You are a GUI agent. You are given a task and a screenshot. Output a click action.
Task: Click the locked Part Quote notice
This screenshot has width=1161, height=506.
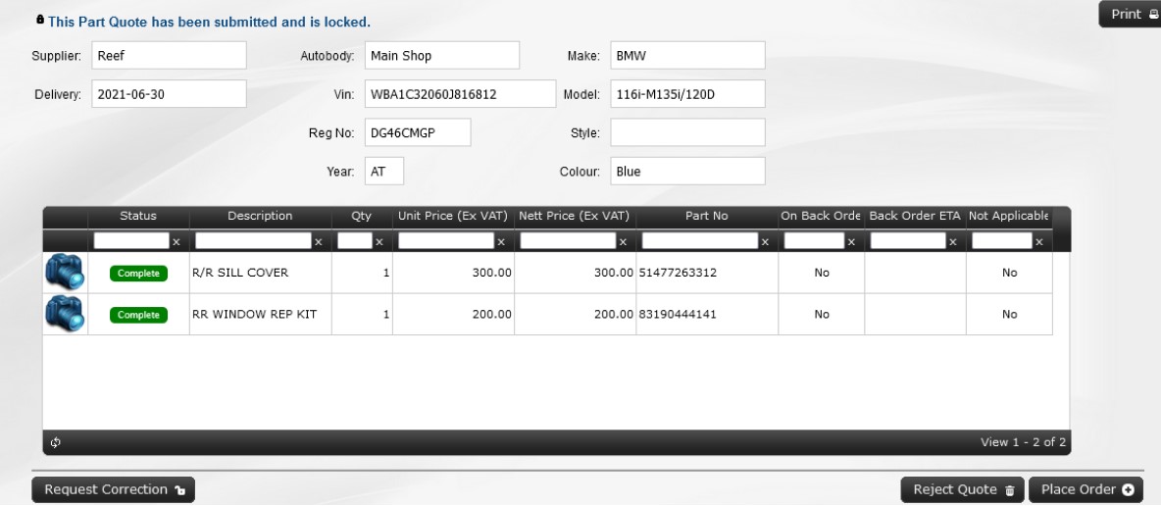(x=209, y=23)
